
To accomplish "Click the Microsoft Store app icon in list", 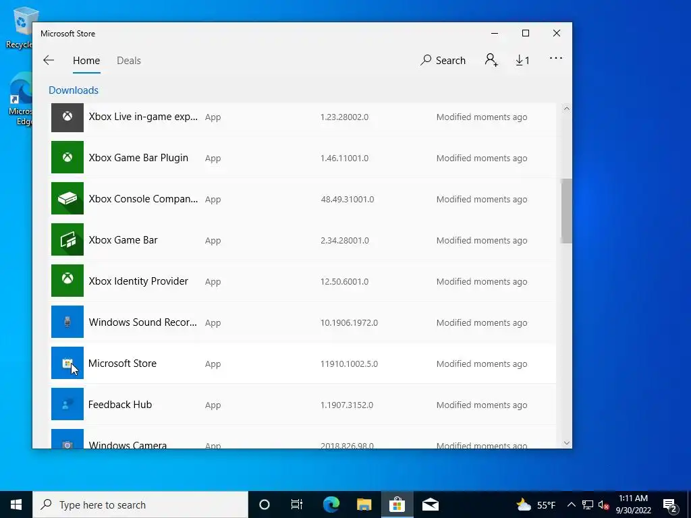I will coord(67,363).
